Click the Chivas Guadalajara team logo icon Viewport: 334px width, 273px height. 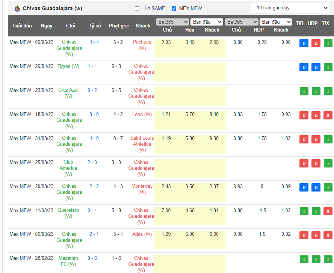coord(17,8)
